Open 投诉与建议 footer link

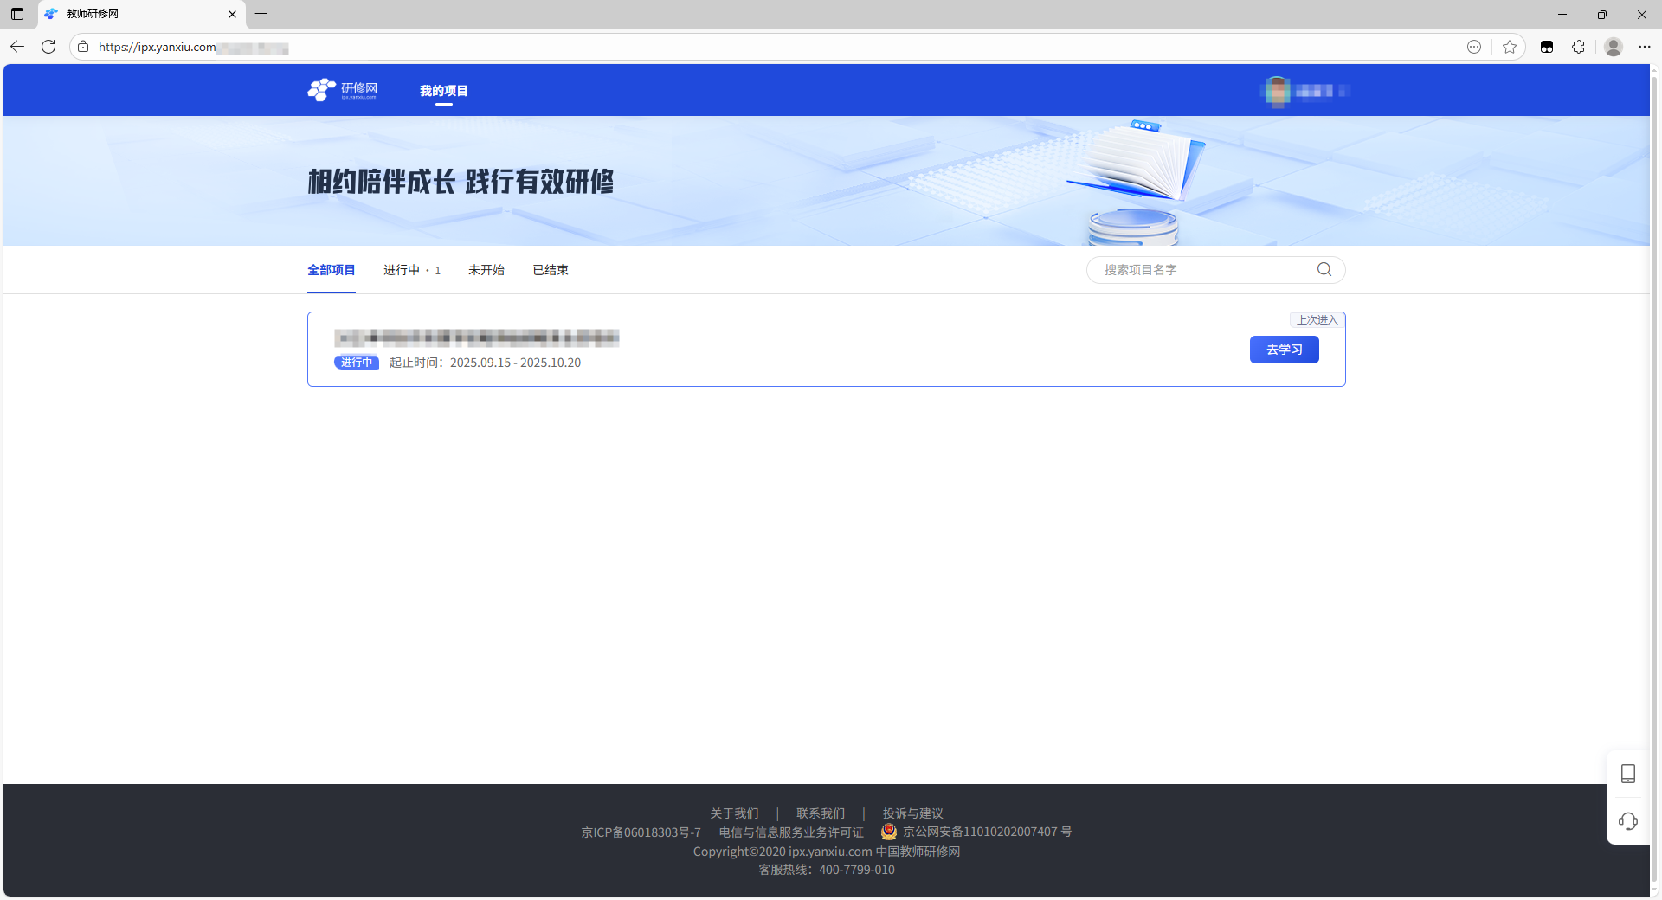click(x=912, y=813)
